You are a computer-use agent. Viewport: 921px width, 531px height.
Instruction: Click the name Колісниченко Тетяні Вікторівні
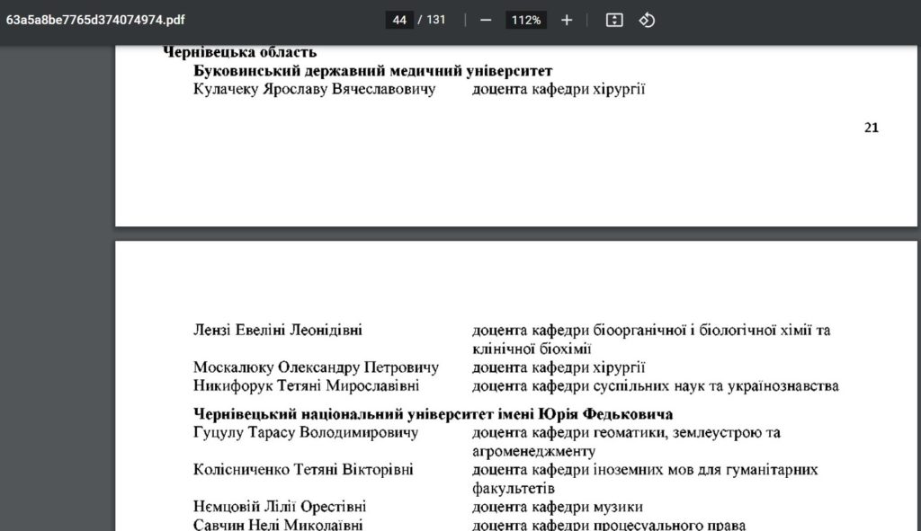[303, 469]
